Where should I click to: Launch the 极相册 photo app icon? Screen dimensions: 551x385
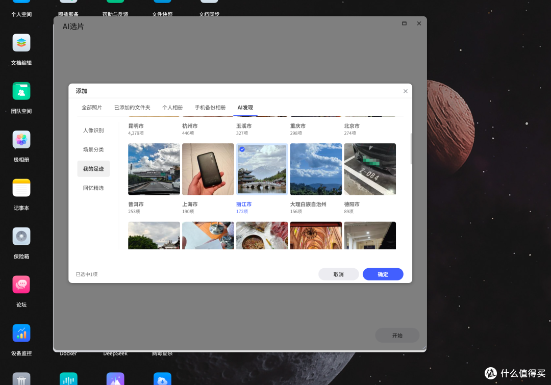(x=21, y=140)
